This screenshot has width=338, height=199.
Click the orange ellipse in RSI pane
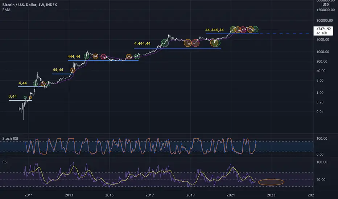point(271,182)
